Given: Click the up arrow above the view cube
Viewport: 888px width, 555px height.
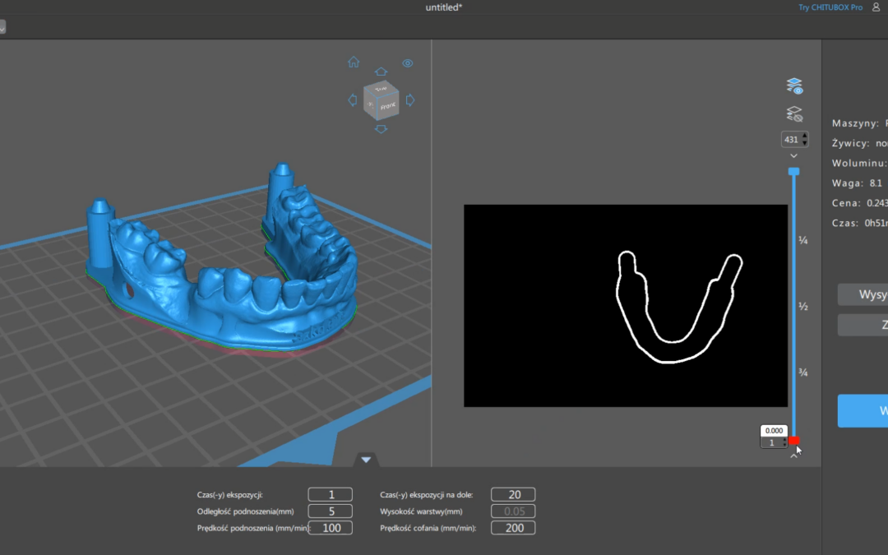Looking at the screenshot, I should click(381, 72).
